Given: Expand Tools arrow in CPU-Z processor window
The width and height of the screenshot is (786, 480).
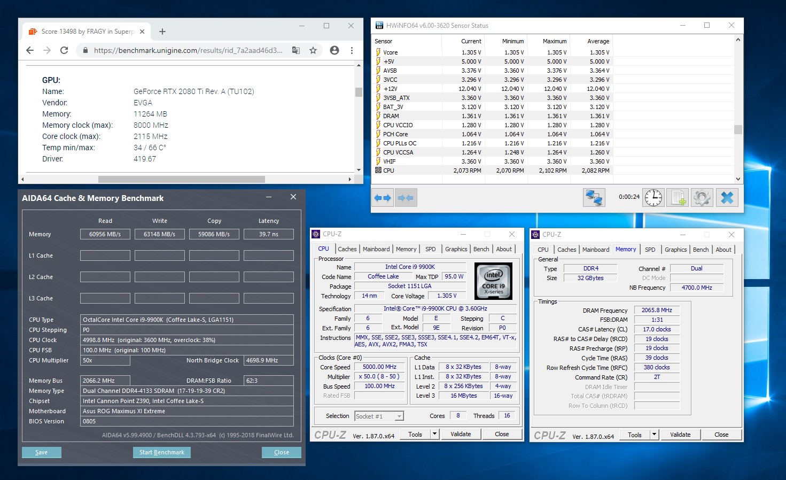Looking at the screenshot, I should pyautogui.click(x=434, y=434).
